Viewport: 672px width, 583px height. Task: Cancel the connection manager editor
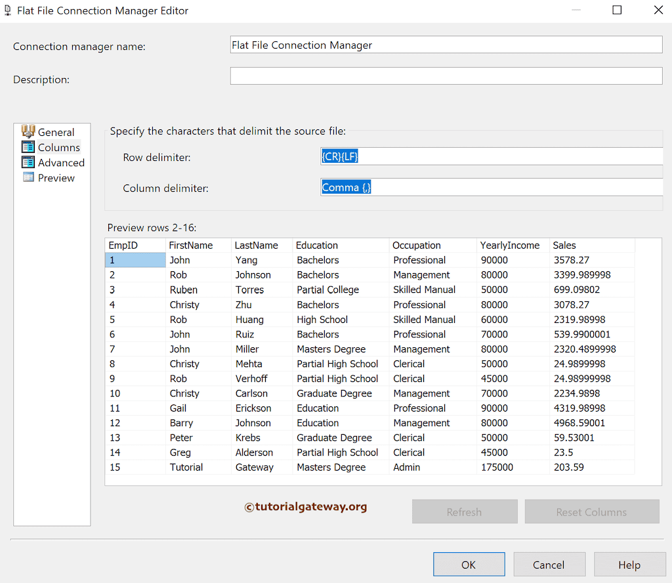point(549,564)
